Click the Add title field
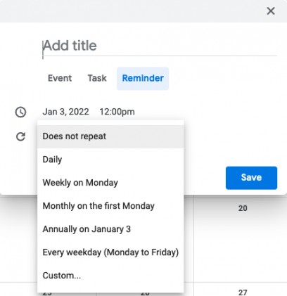The height and width of the screenshot is (296, 287). point(160,46)
